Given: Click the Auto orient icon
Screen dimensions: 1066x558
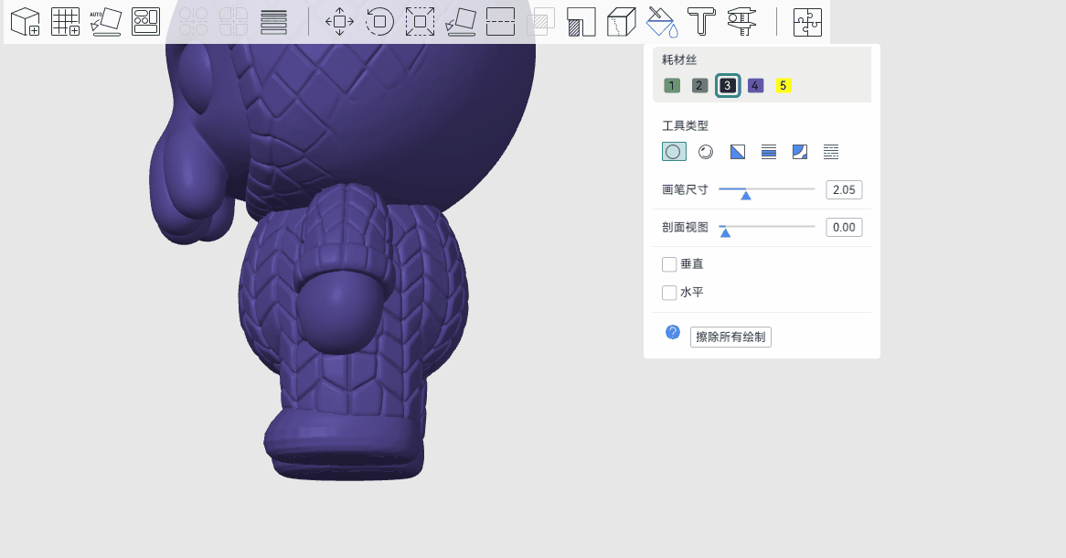Looking at the screenshot, I should coord(105,22).
